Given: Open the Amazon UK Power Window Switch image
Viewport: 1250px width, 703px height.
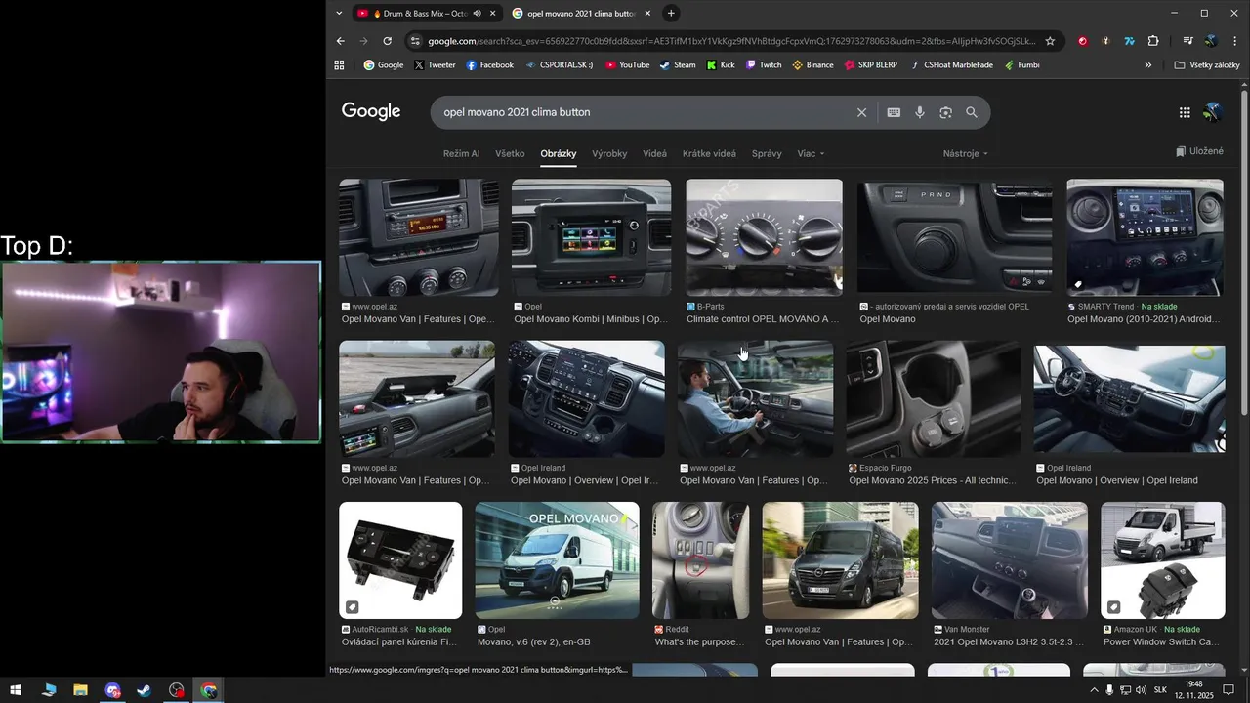Looking at the screenshot, I should (1162, 560).
